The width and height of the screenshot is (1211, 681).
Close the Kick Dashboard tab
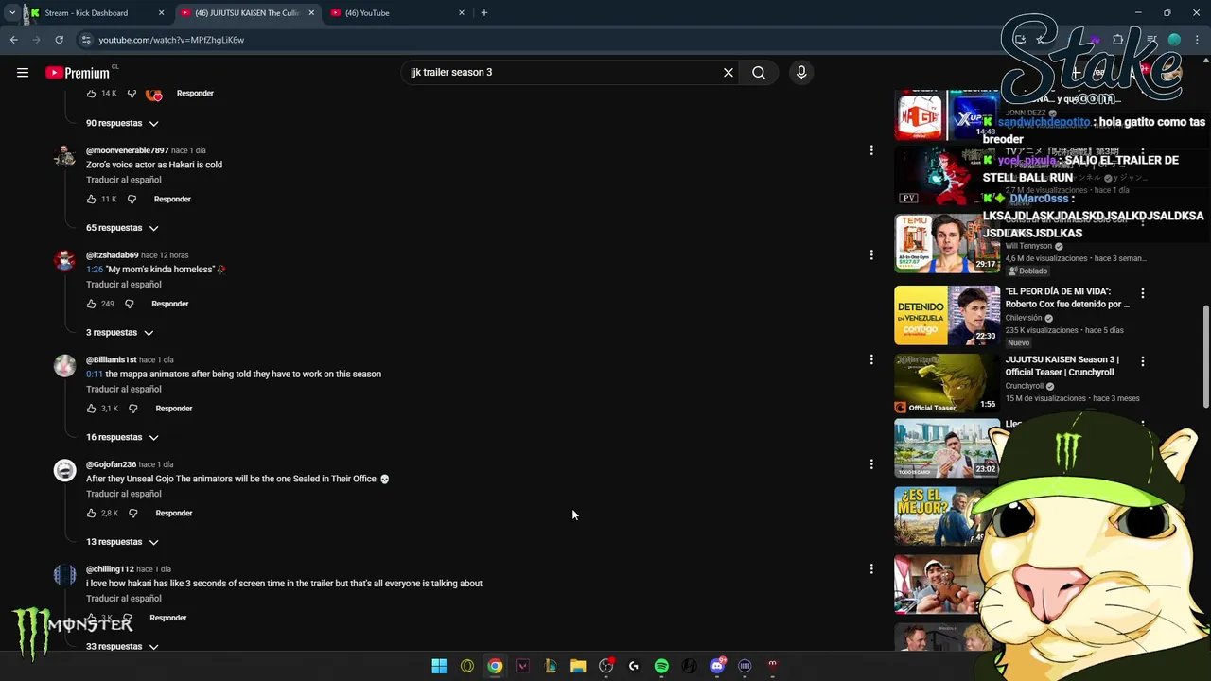point(161,13)
